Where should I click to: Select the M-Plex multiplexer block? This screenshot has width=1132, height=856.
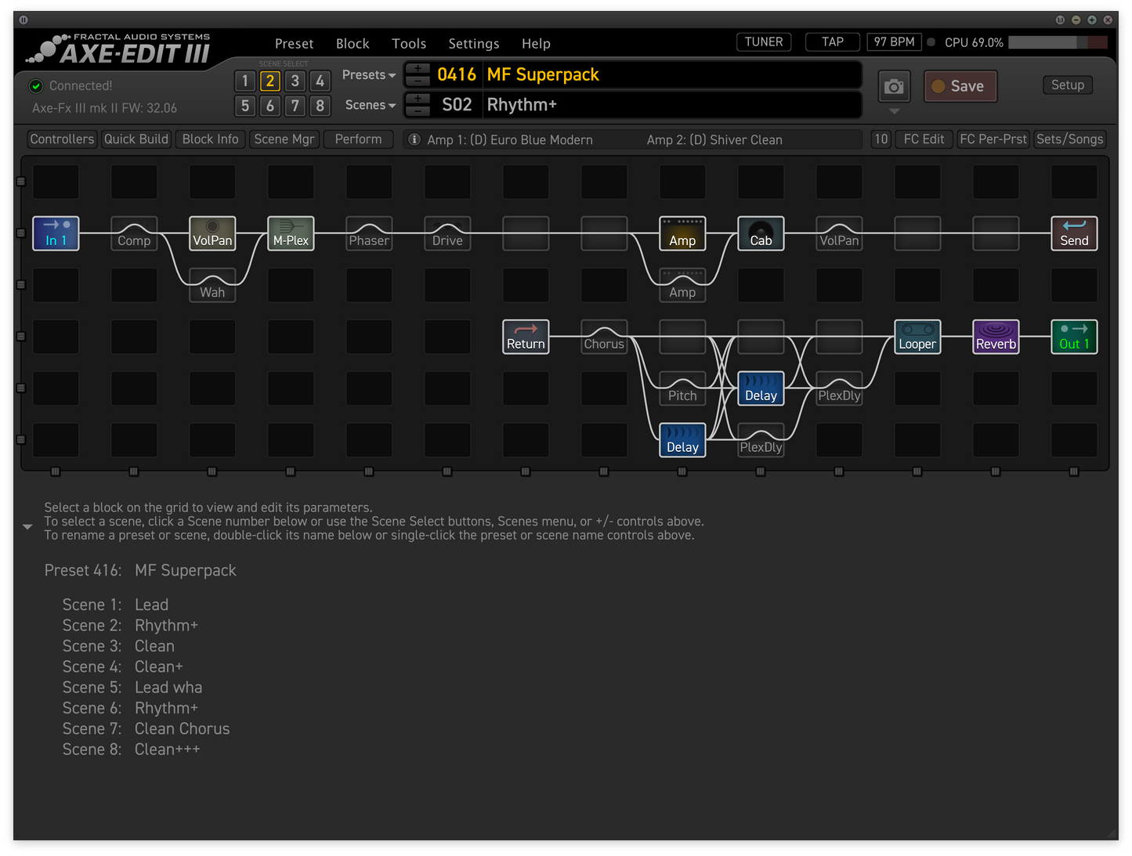[291, 233]
